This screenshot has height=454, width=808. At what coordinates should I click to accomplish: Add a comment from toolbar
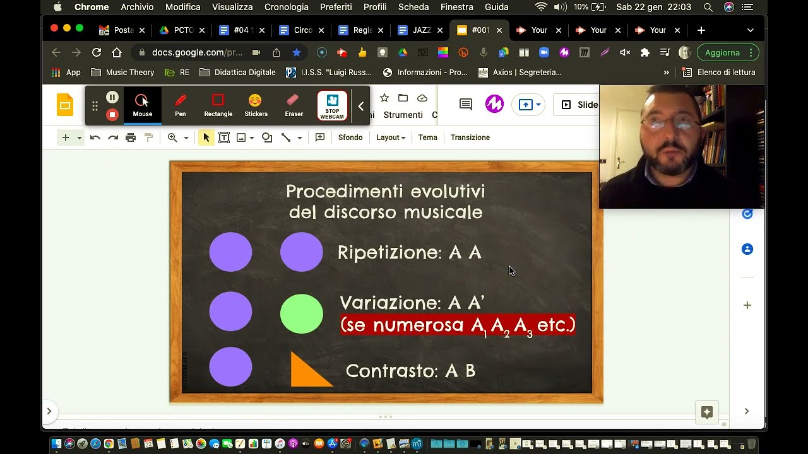[x=320, y=137]
